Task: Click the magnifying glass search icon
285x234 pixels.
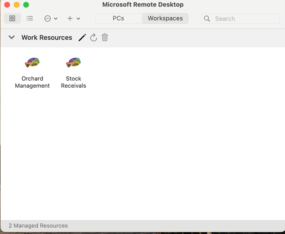Action: click(x=207, y=18)
